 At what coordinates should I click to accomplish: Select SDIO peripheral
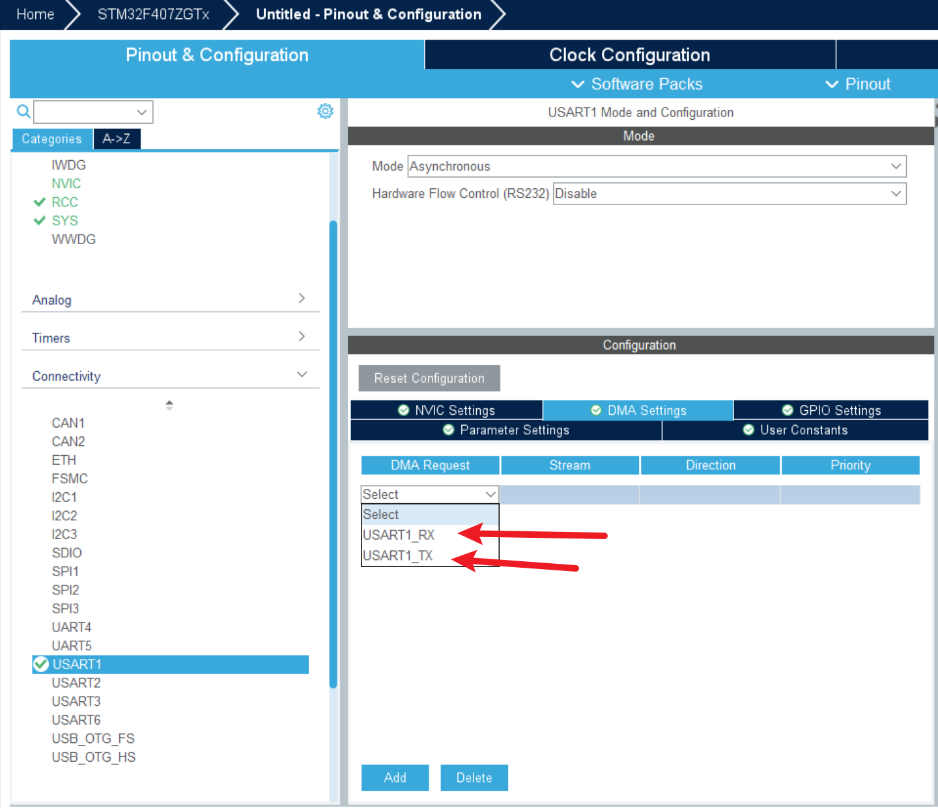(x=67, y=553)
